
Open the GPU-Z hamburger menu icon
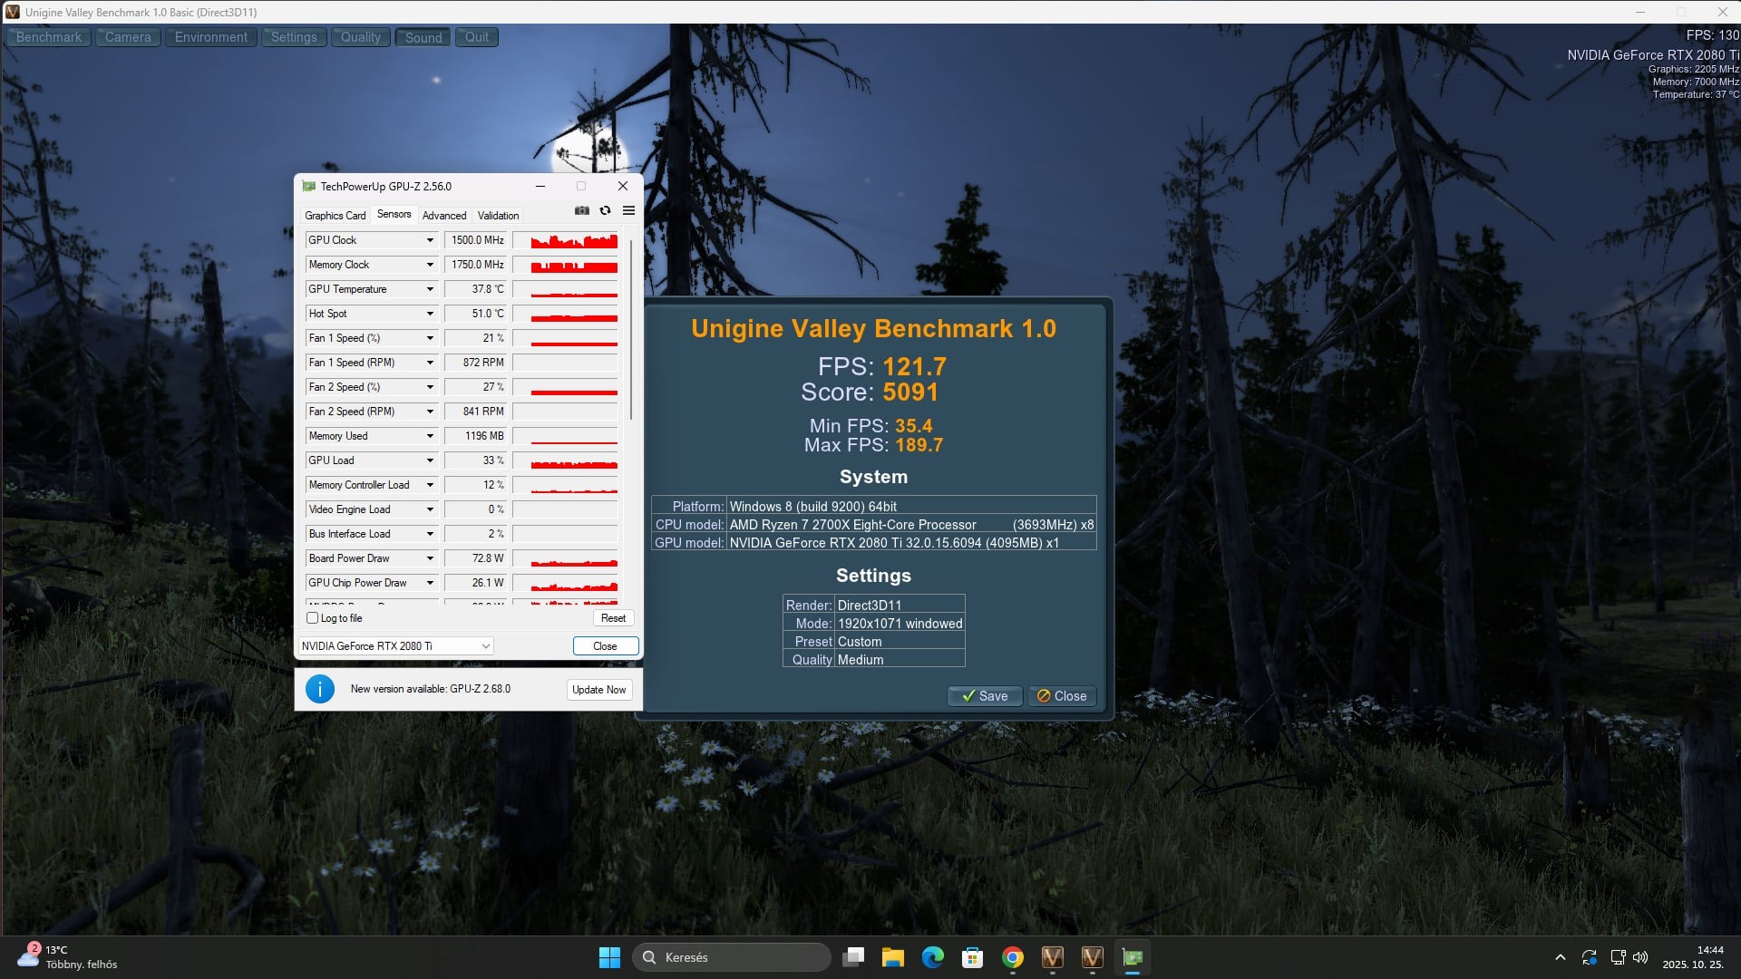click(x=628, y=210)
